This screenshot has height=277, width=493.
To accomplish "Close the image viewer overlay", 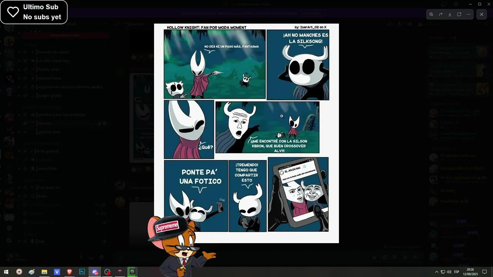I will [481, 14].
